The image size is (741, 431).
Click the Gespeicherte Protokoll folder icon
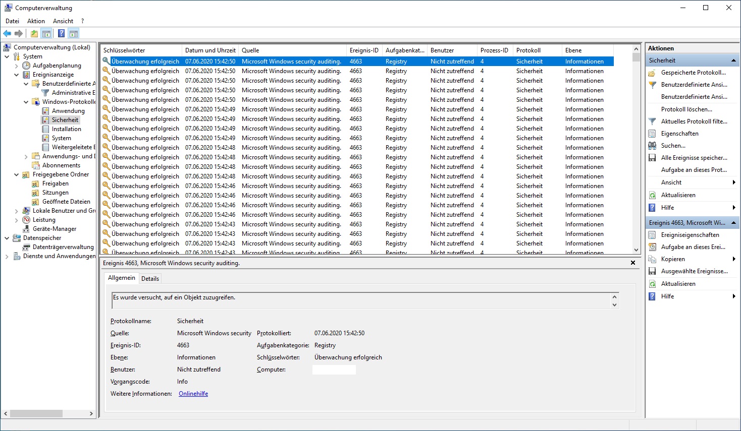[652, 73]
